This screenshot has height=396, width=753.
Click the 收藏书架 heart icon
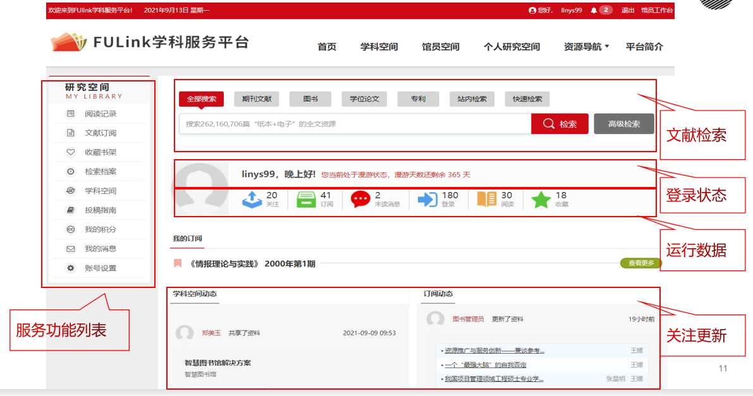tap(71, 152)
